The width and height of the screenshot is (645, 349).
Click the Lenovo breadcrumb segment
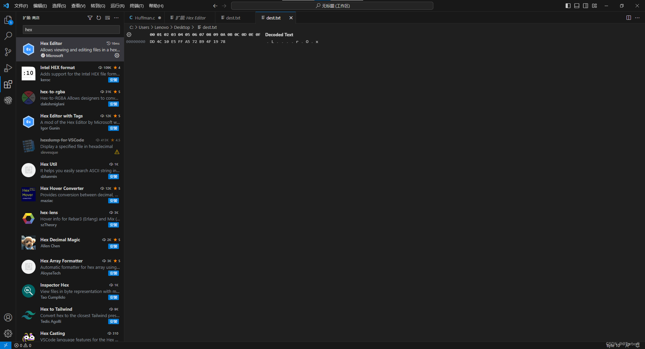162,27
